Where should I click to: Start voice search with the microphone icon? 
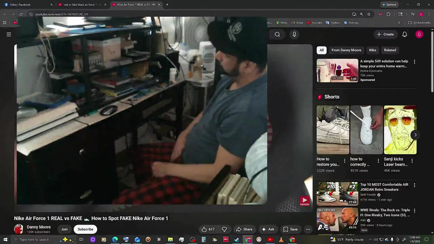pyautogui.click(x=294, y=34)
